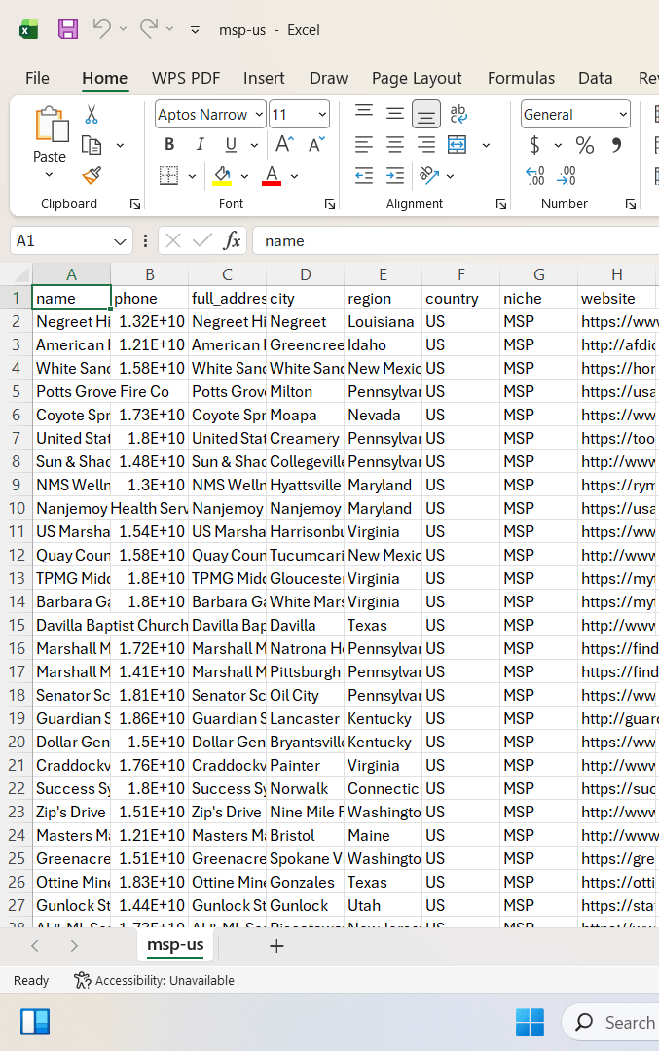This screenshot has height=1051, width=659.
Task: Click the Undo arrow icon
Action: pyautogui.click(x=102, y=29)
